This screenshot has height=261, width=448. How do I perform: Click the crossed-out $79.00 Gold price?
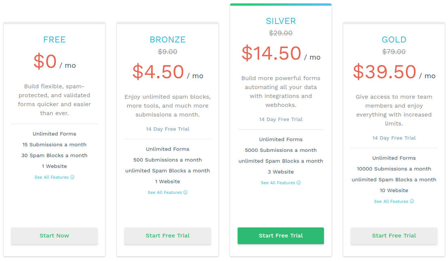click(x=394, y=52)
